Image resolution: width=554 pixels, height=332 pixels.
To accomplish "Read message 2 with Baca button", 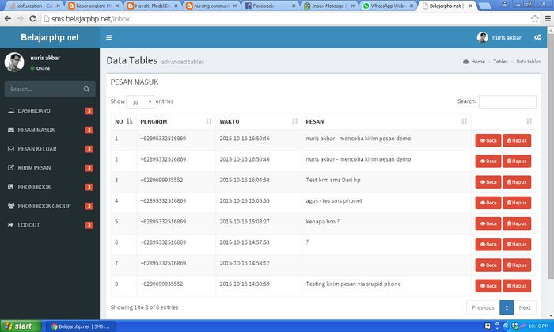I will point(488,161).
